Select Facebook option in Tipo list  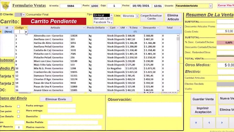[x=102, y=22]
